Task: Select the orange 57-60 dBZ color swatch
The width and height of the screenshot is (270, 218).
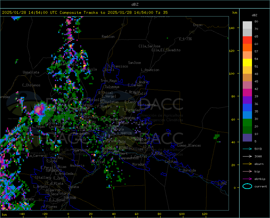Action: (x=247, y=48)
